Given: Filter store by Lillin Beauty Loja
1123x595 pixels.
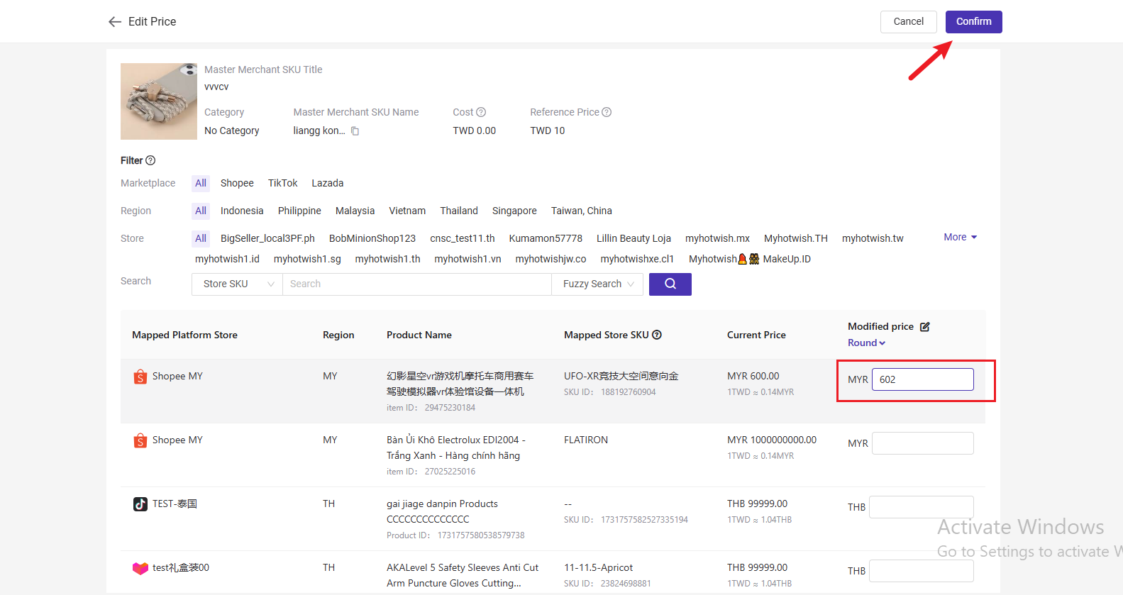Looking at the screenshot, I should coord(634,238).
